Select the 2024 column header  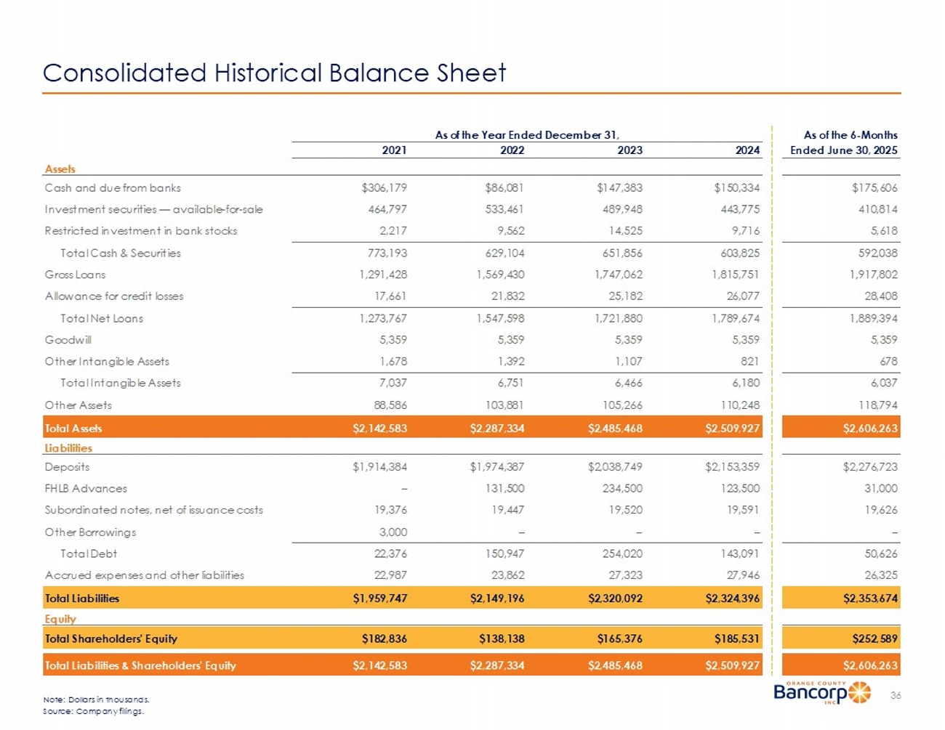747,150
